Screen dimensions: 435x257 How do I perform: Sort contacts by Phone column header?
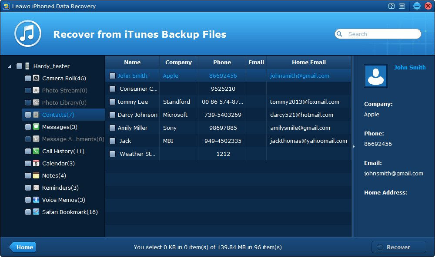click(222, 63)
